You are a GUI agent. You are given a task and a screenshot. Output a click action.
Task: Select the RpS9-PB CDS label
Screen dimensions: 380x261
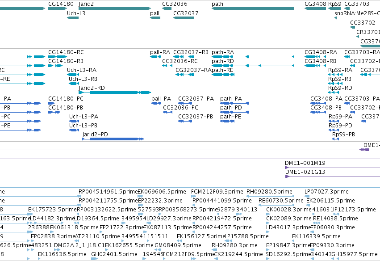coord(343,135)
